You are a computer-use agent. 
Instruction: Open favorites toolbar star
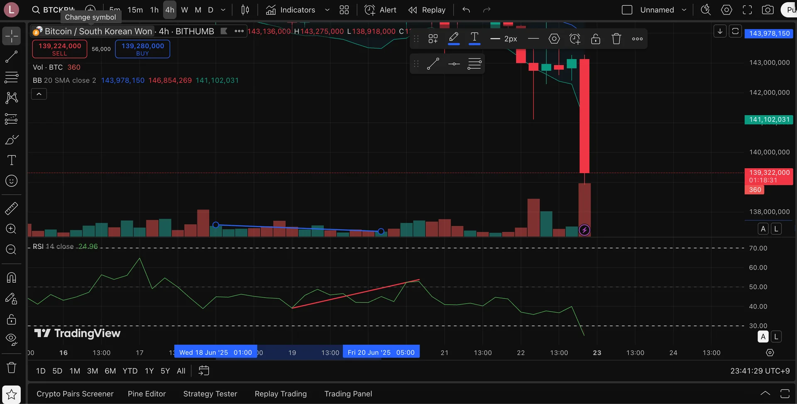12,394
